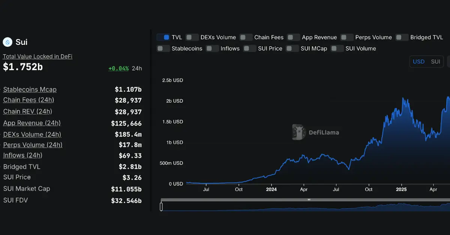Switch on the SUI Price toggle
This screenshot has width=450, height=235.
coord(250,48)
